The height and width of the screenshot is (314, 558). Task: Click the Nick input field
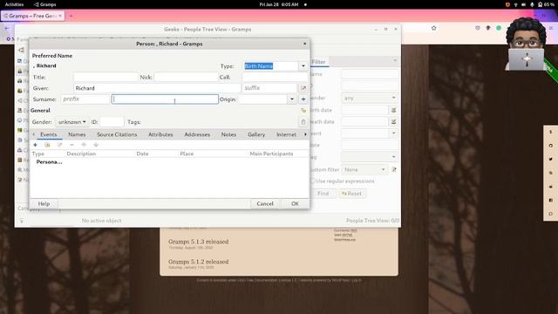tap(186, 77)
